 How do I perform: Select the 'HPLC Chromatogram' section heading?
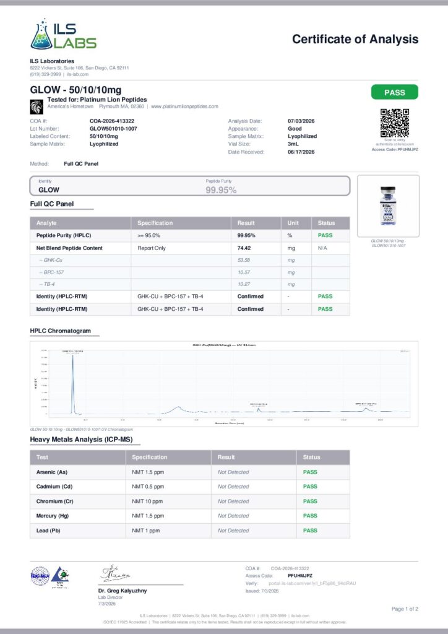tap(60, 331)
